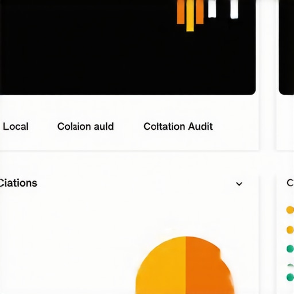Open the Local tab
The width and height of the screenshot is (294, 294).
16,126
